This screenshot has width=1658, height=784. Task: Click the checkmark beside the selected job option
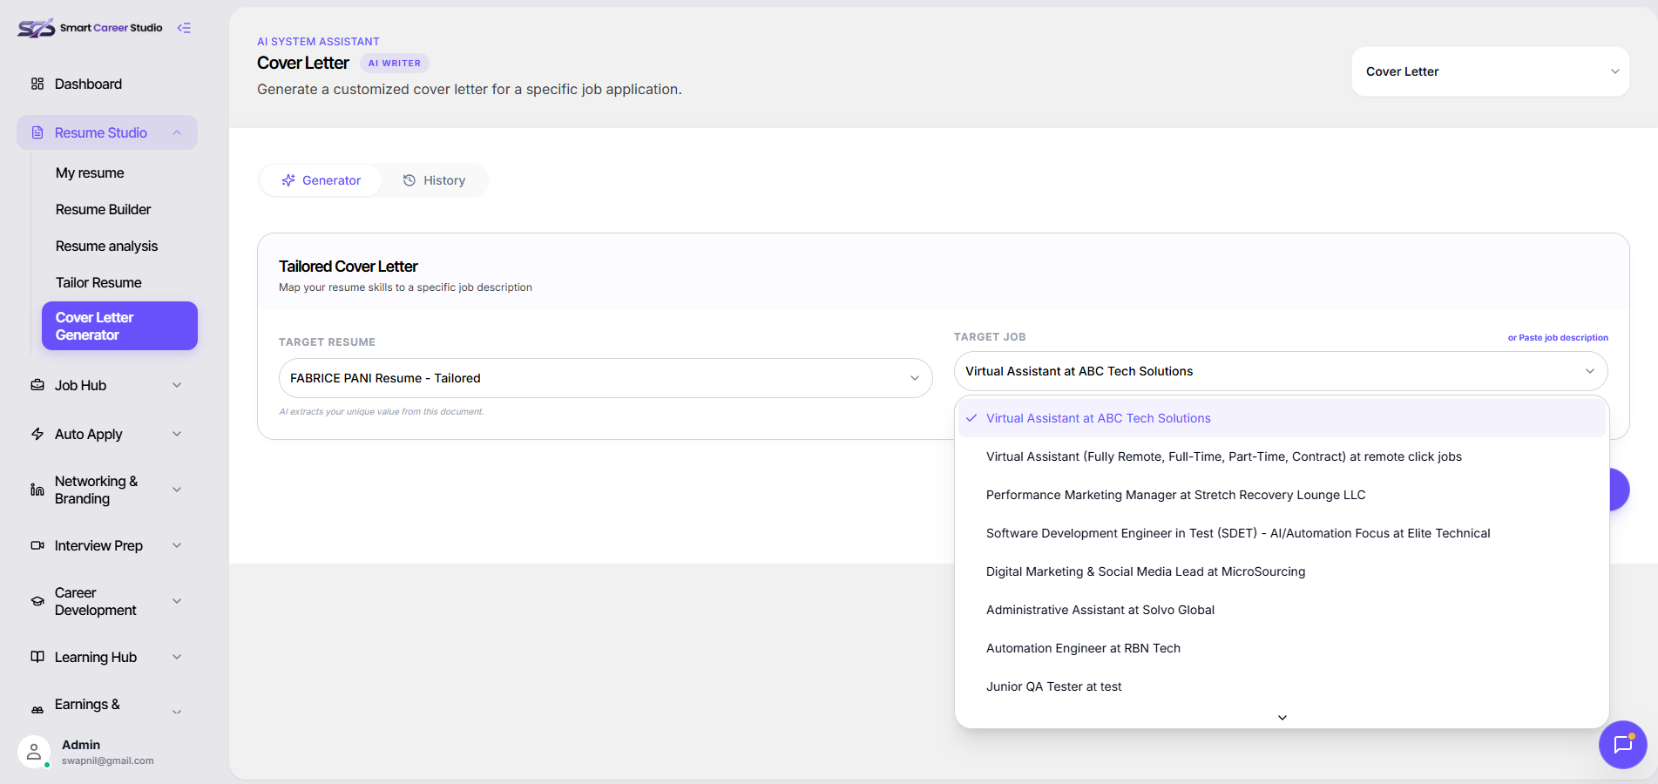[x=971, y=418]
